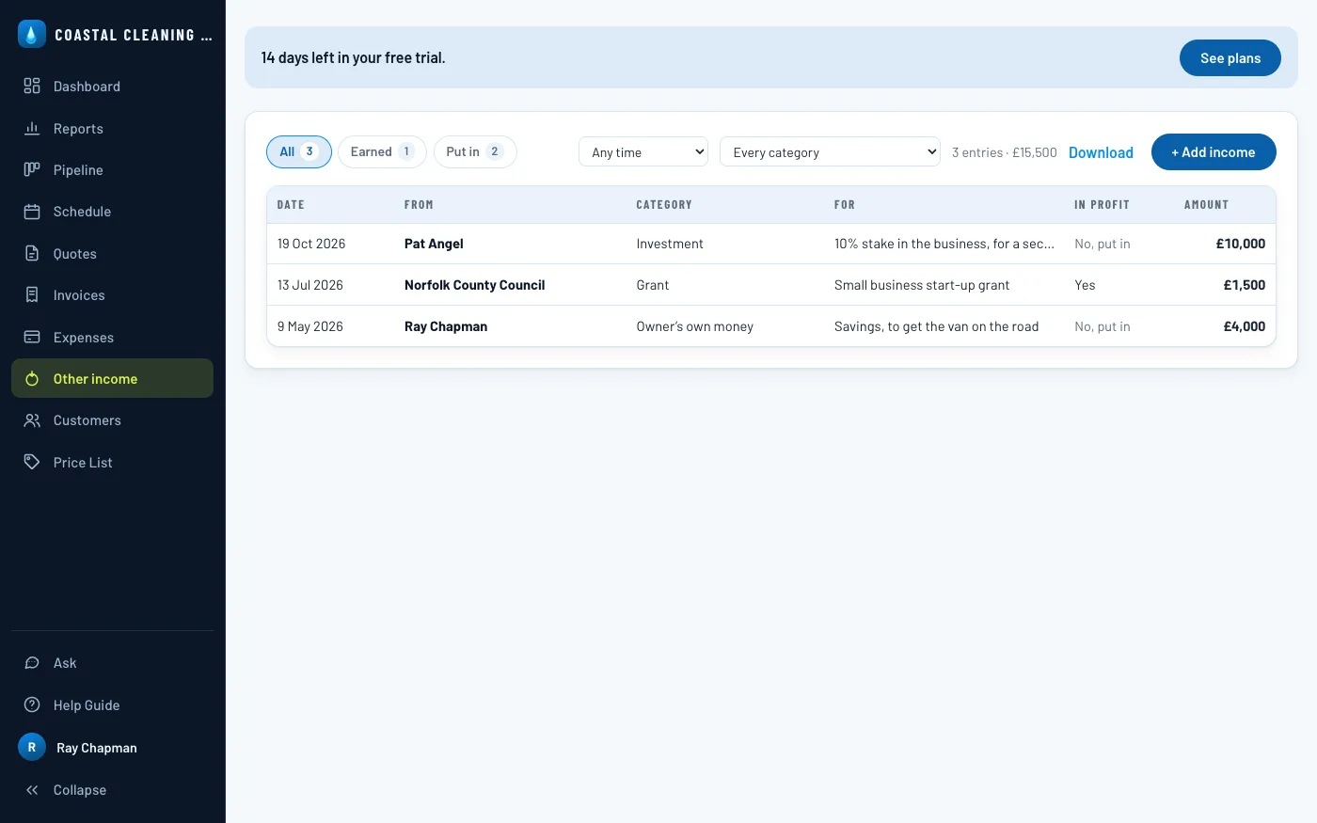The height and width of the screenshot is (823, 1317).
Task: Open the Pipeline board icon
Action: tap(32, 170)
